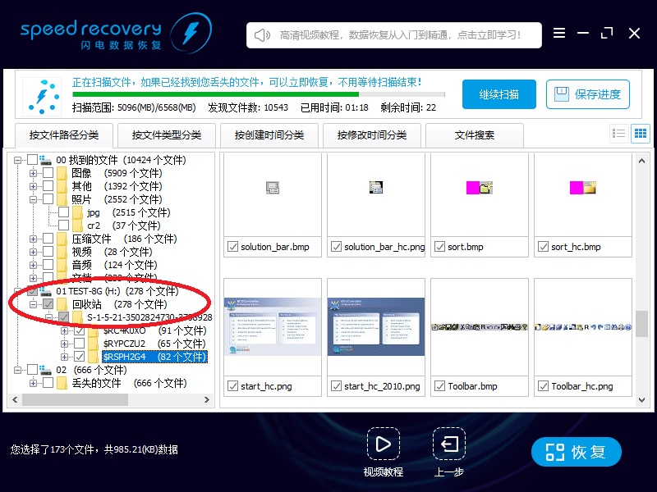657x492 pixels.
Task: Uncheck the $RC4K0XO folder checkbox
Action: pyautogui.click(x=79, y=331)
